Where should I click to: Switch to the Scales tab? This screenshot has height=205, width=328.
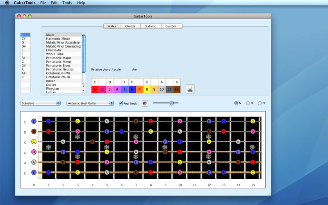pyautogui.click(x=112, y=26)
